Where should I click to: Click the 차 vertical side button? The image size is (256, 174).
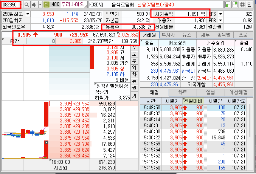tap(134, 74)
